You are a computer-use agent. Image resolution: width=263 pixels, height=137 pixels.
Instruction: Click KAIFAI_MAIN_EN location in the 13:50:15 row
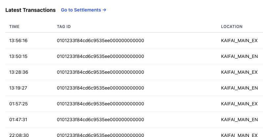(239, 56)
